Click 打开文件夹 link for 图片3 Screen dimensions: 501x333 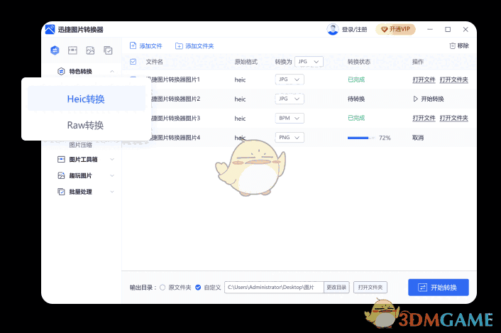pyautogui.click(x=453, y=118)
